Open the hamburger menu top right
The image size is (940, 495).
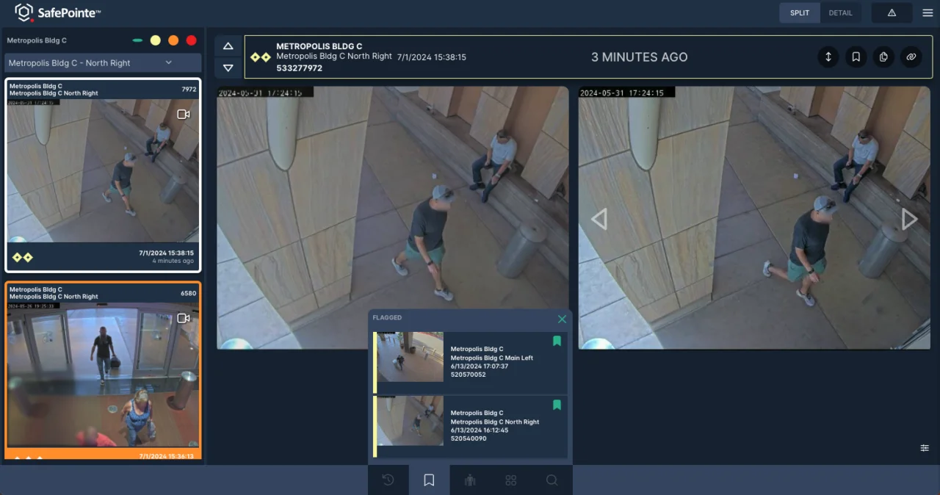(x=927, y=12)
